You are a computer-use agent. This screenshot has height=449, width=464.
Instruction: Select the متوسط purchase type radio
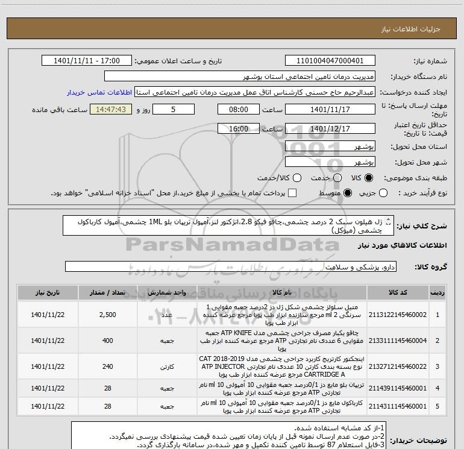tap(348, 193)
